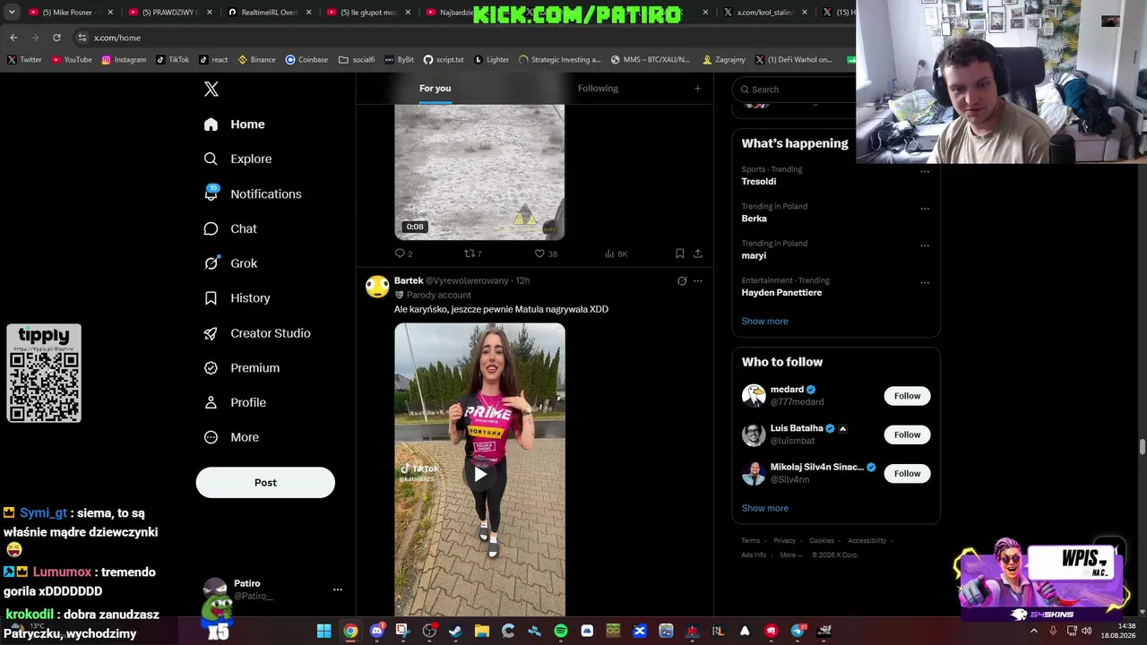Go to Creator Studio

pyautogui.click(x=257, y=333)
